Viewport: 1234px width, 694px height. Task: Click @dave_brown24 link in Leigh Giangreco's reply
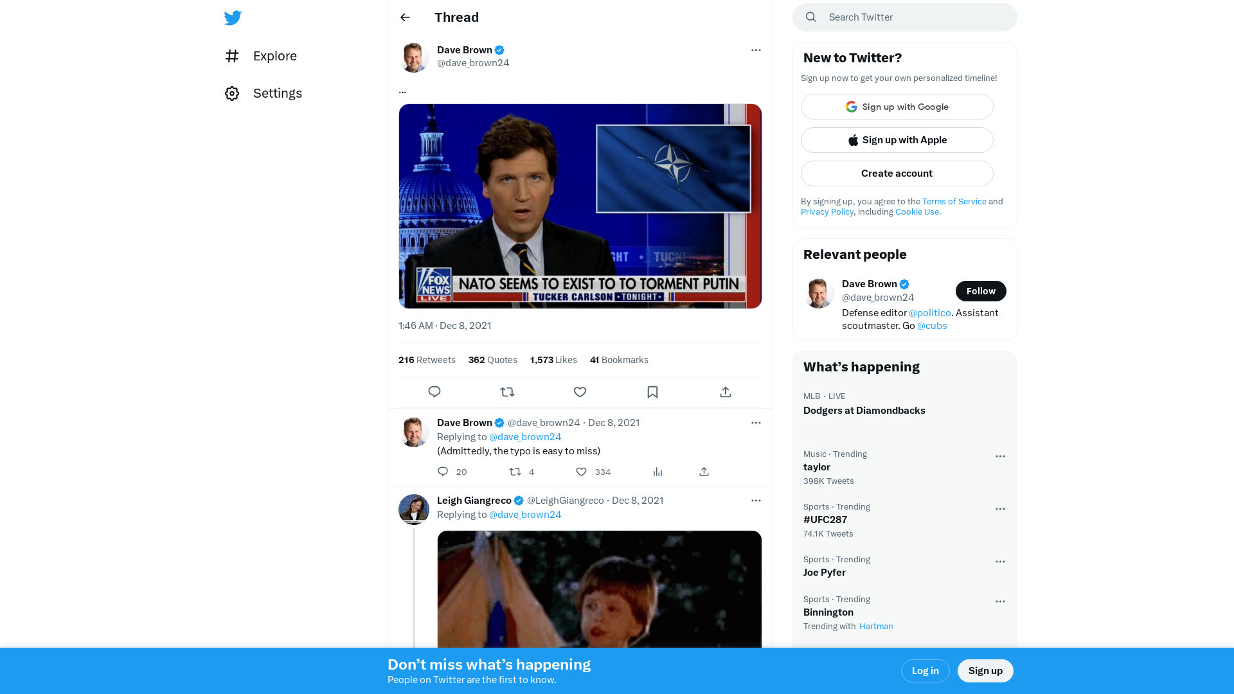(525, 515)
